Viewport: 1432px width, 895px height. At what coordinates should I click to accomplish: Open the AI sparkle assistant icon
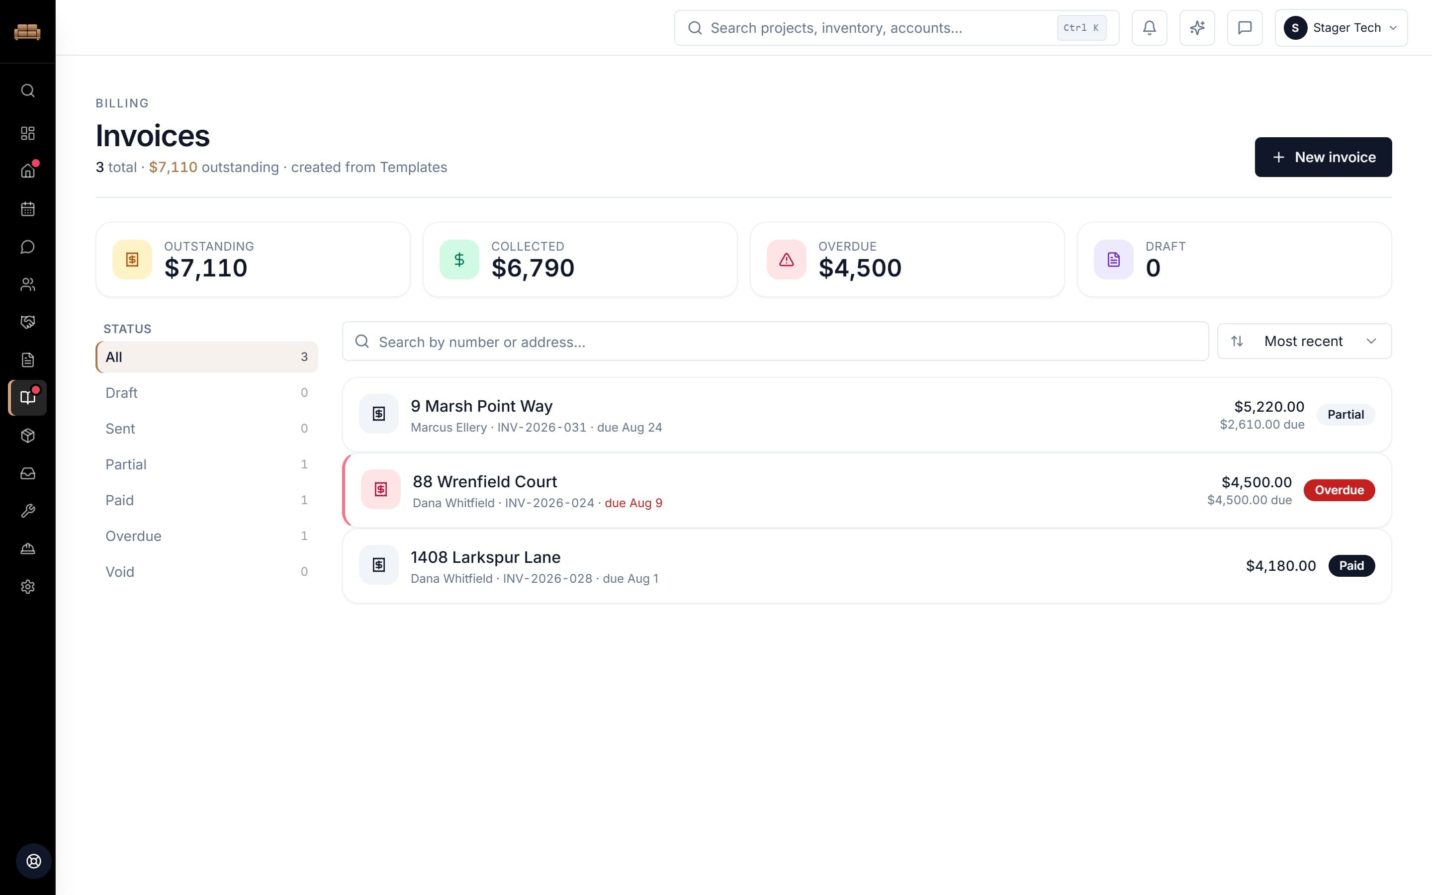pyautogui.click(x=1197, y=28)
